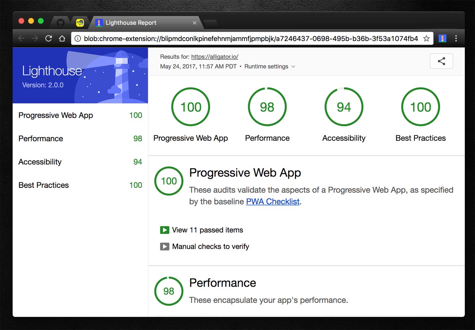
Task: Click the Performance section heading
Action: [223, 283]
